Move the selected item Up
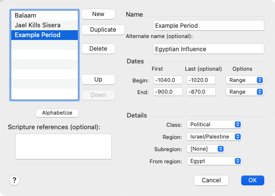Image resolution: width=275 pixels, height=196 pixels. 98,79
